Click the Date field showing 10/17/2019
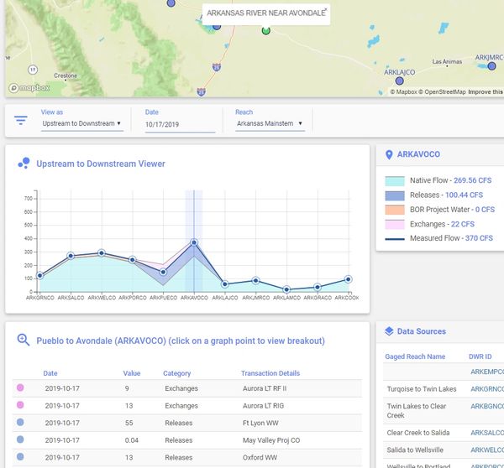 coord(179,124)
